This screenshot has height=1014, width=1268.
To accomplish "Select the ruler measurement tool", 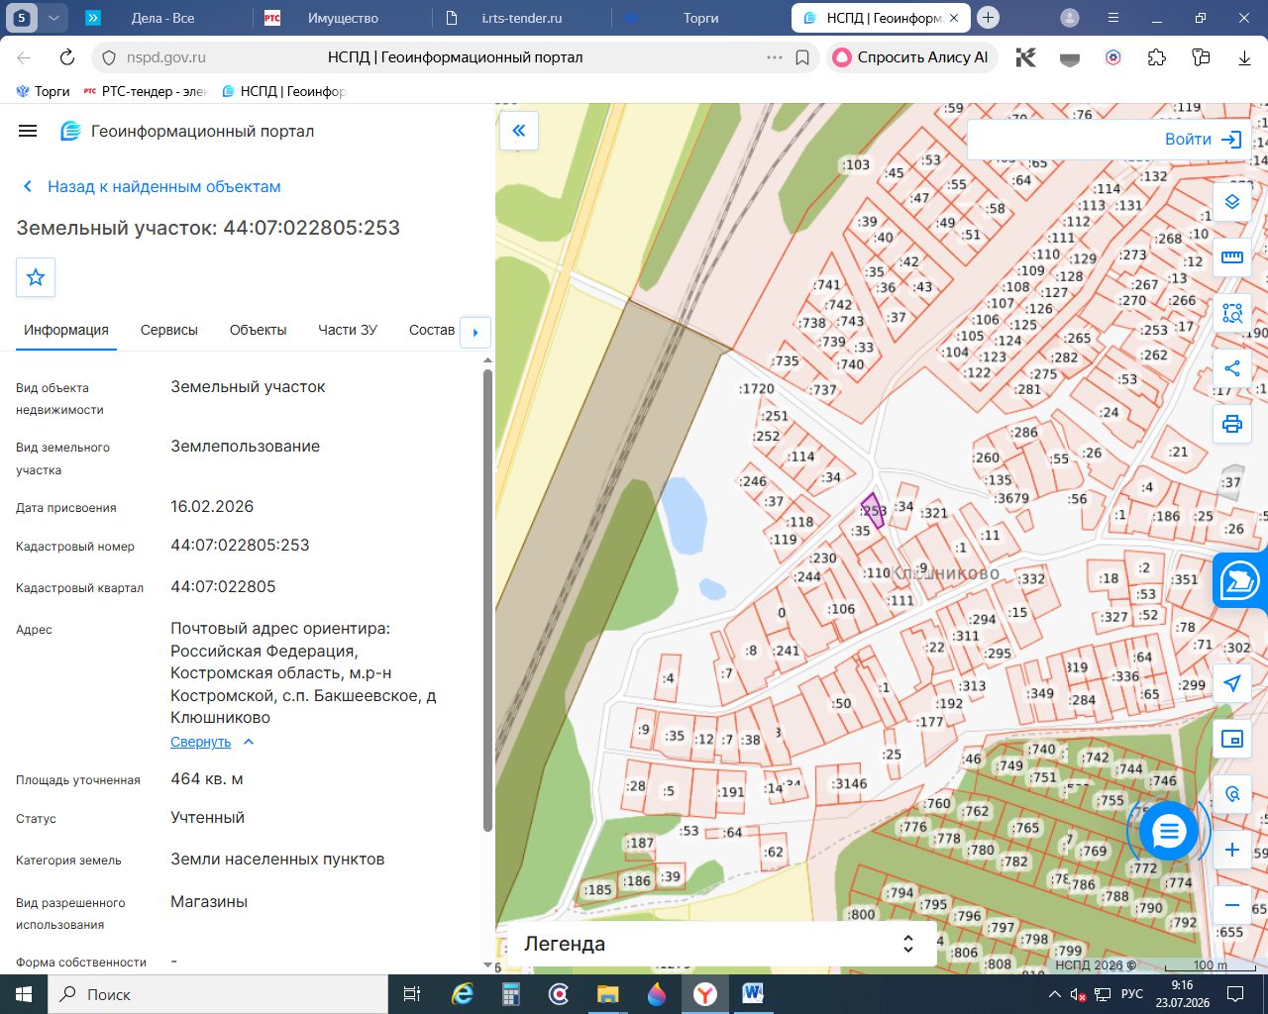I will (x=1232, y=257).
